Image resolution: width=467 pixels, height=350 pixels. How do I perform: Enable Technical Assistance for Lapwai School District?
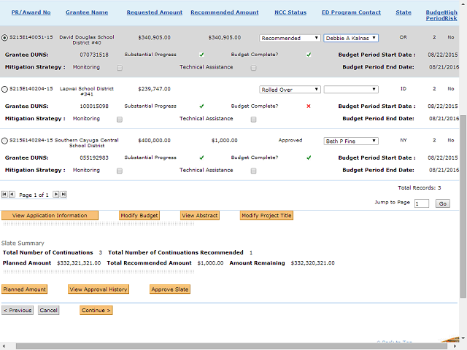tap(254, 119)
